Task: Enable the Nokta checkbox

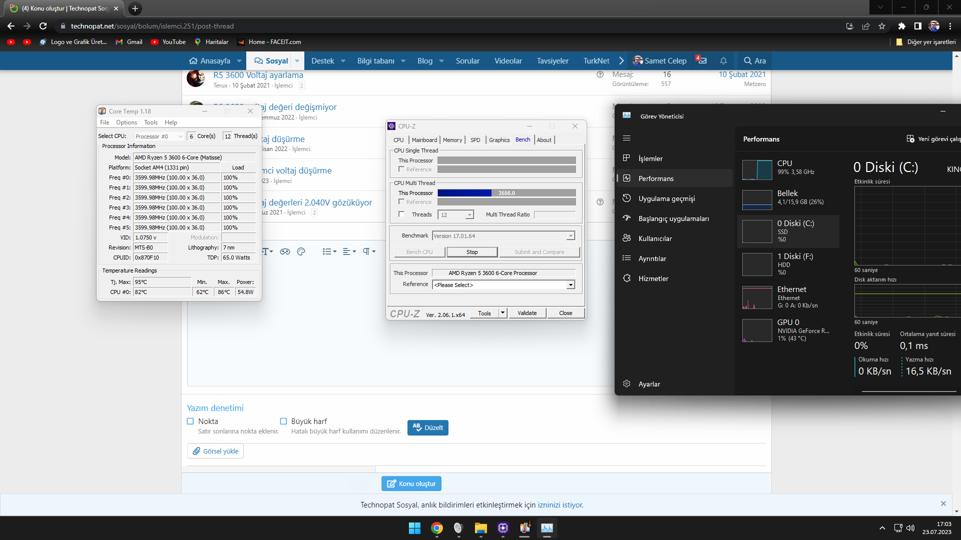Action: click(190, 421)
